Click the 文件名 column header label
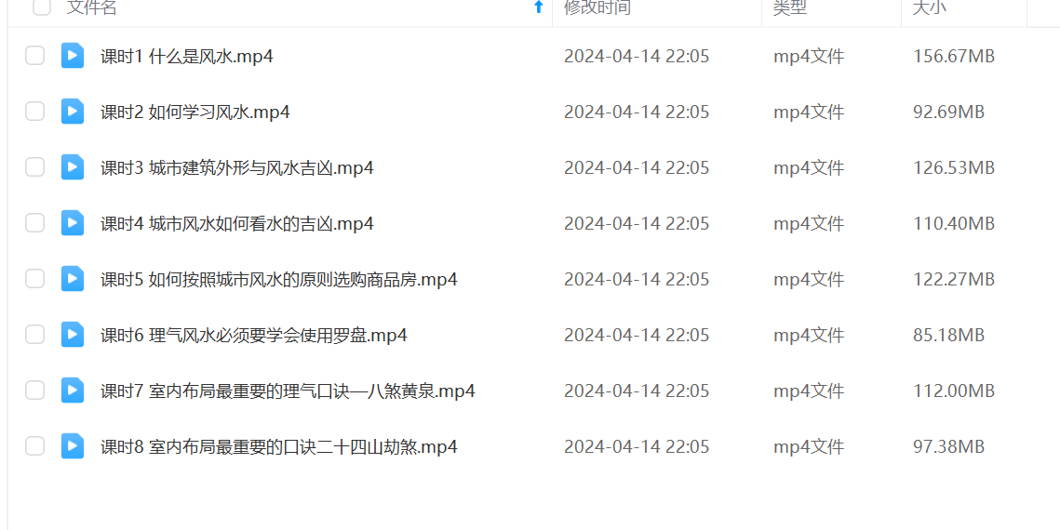 [92, 7]
